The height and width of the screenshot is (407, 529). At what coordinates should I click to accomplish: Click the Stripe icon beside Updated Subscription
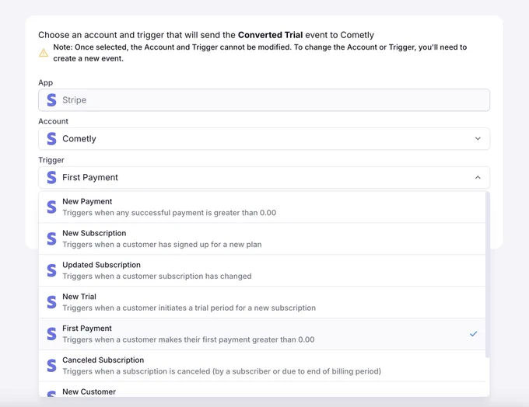51,271
